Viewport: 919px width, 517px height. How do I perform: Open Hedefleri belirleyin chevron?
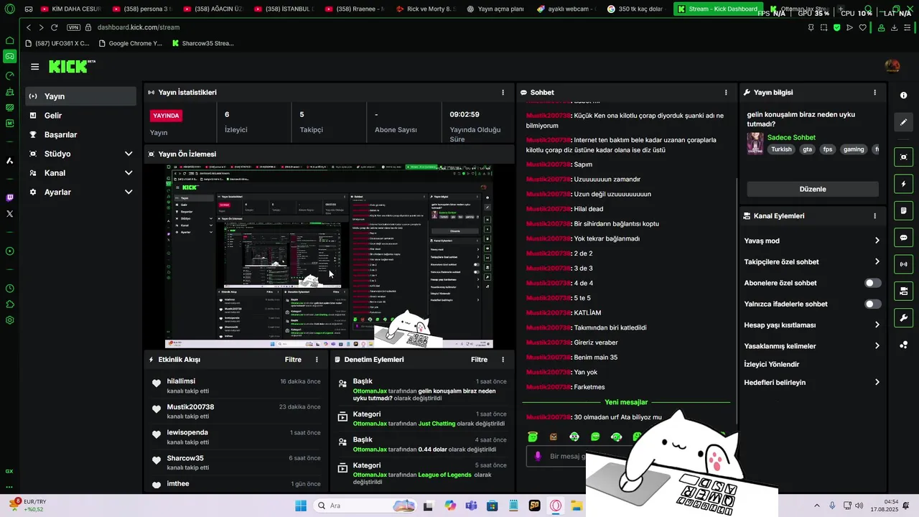tap(877, 382)
